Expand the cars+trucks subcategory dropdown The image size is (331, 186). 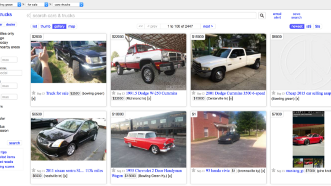(x=68, y=5)
